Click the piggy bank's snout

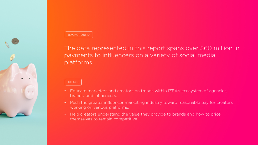point(30,92)
